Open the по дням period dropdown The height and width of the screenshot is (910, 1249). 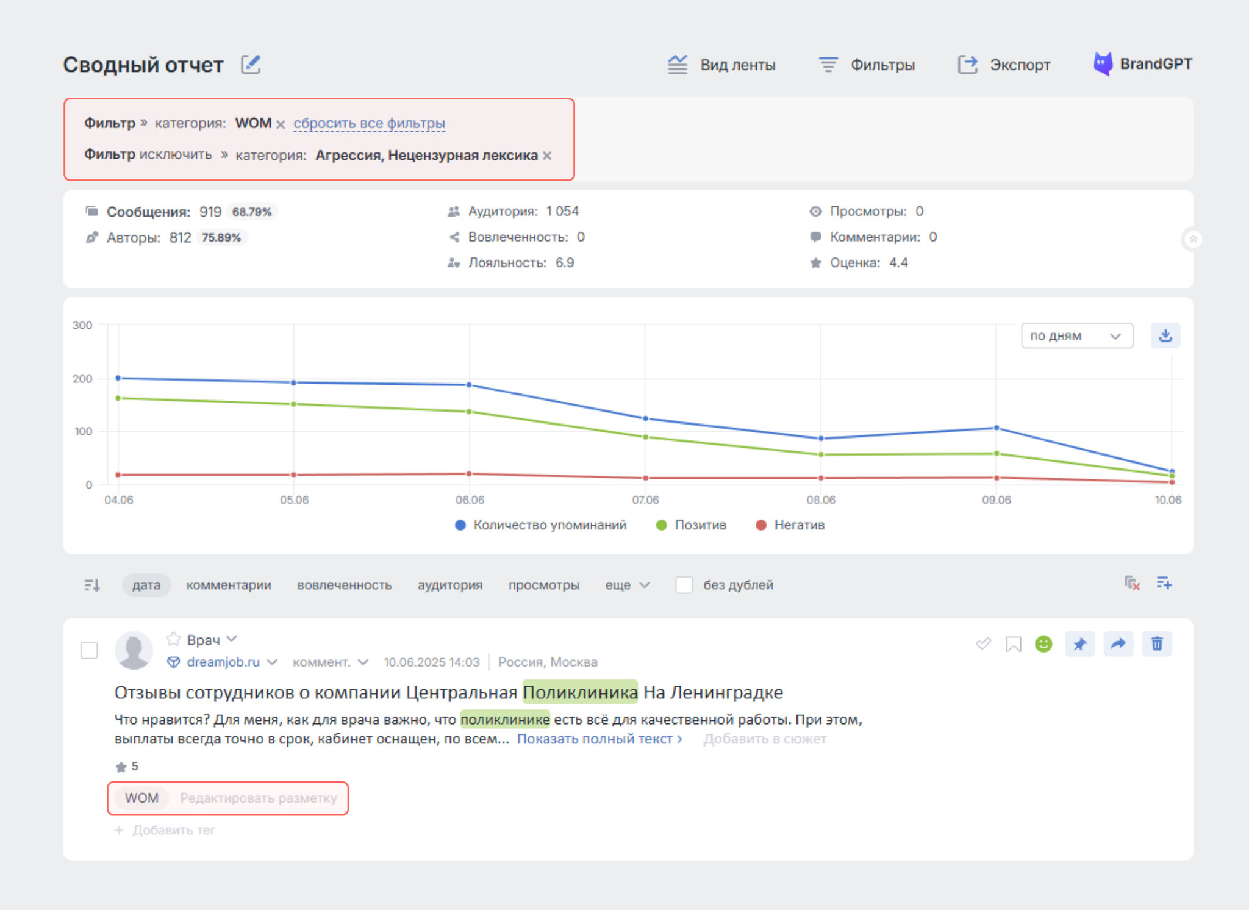1077,336
